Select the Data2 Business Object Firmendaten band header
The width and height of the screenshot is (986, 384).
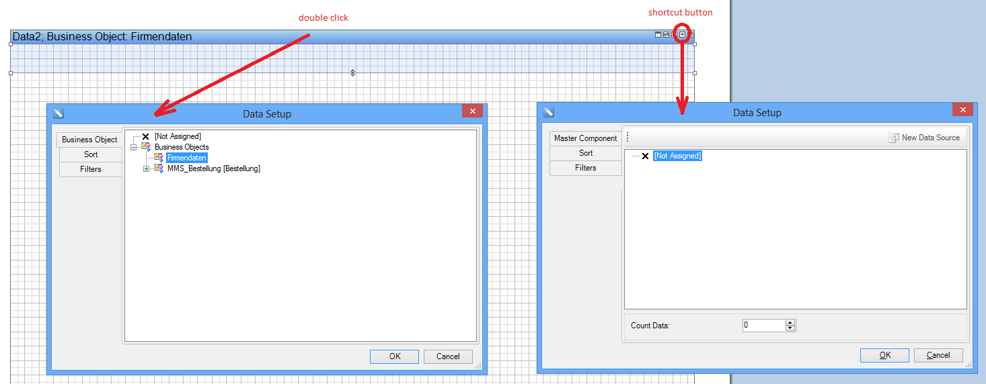352,36
